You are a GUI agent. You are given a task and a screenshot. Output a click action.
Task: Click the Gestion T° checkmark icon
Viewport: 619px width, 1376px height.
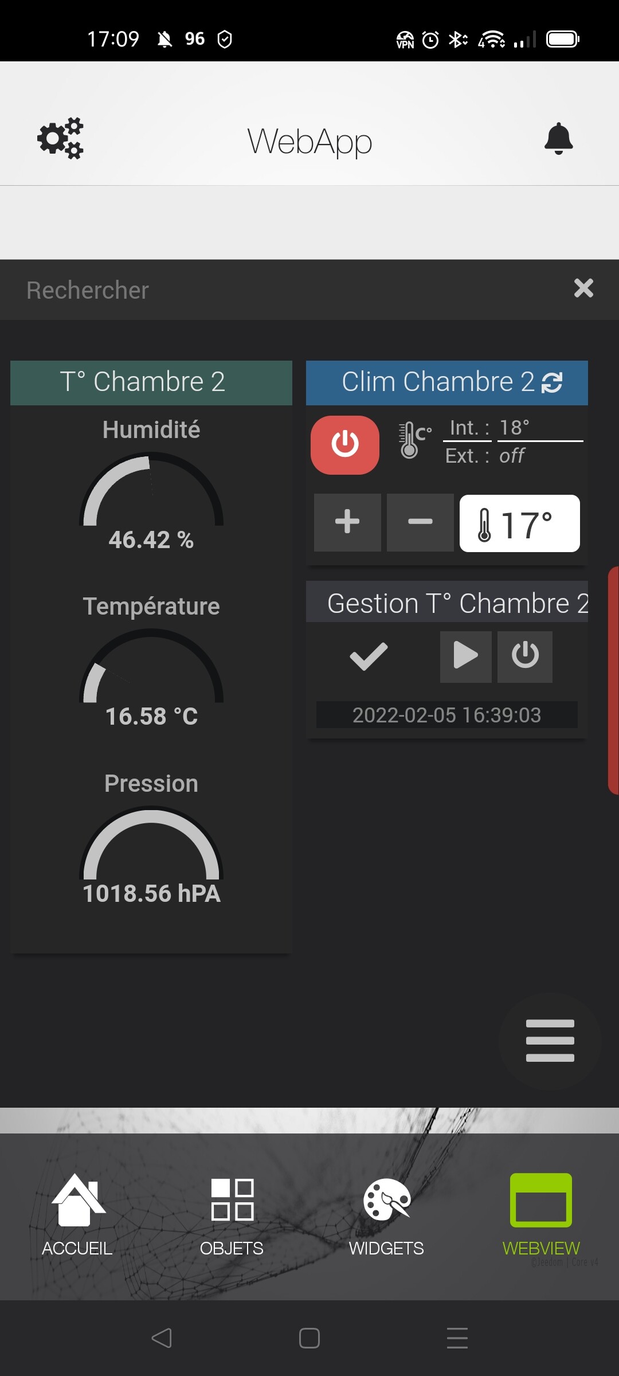tap(369, 657)
